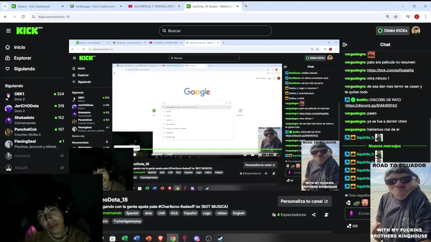Screen dimensions: 431x242
Task: Open the Kick hamburger sidebar menu
Action: [x=8, y=31]
